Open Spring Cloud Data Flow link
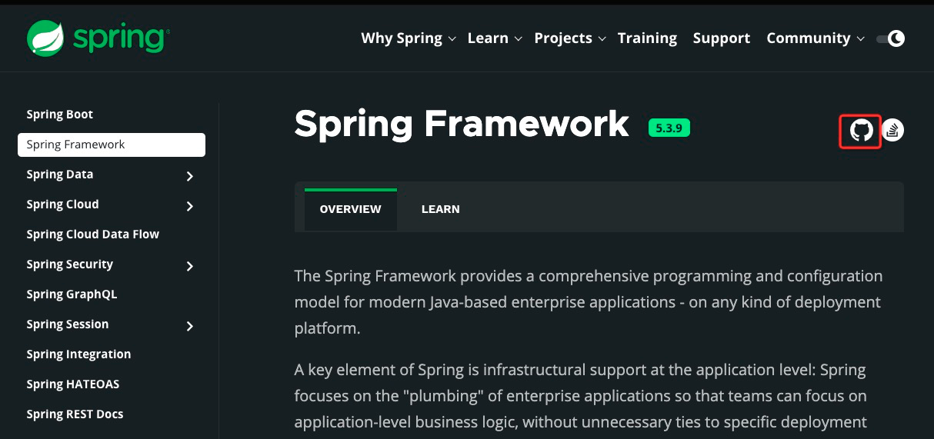Viewport: 934px width, 439px height. pos(92,234)
